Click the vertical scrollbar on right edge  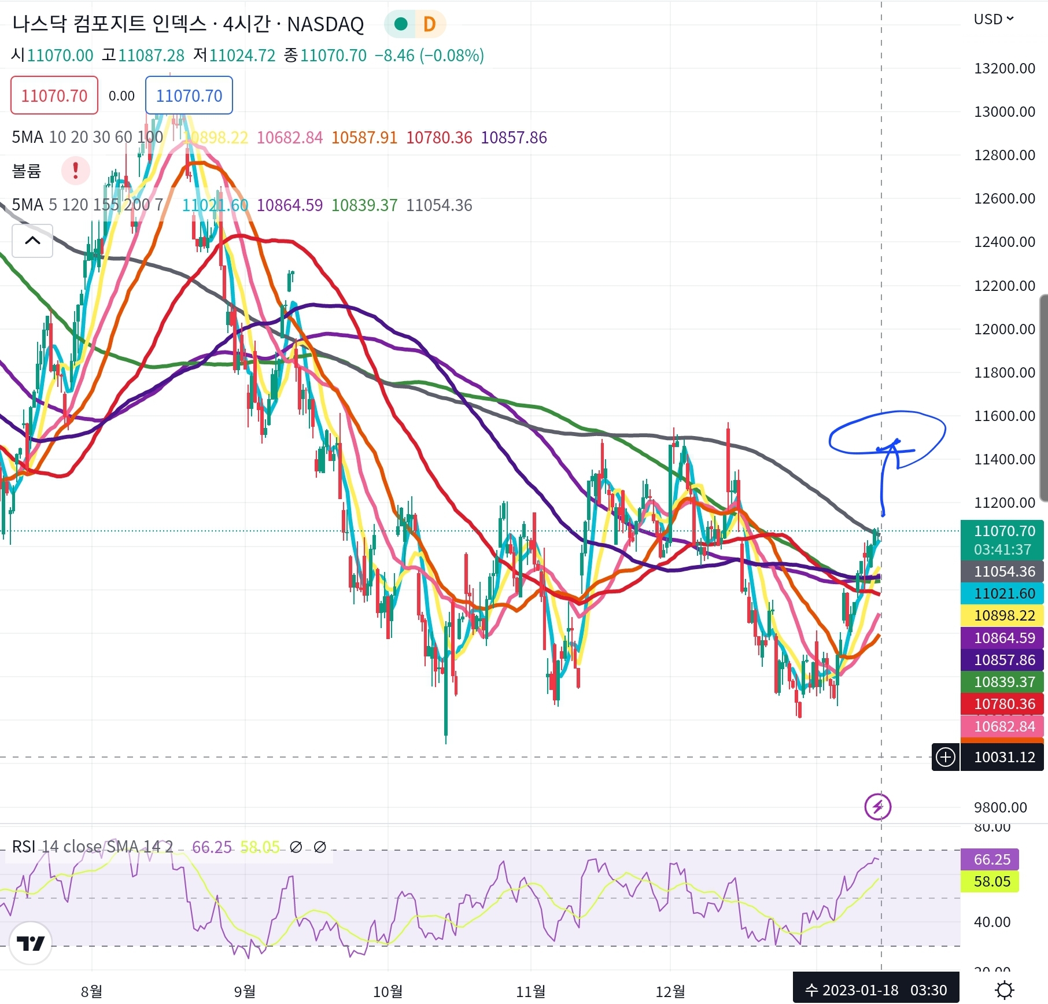1044,398
